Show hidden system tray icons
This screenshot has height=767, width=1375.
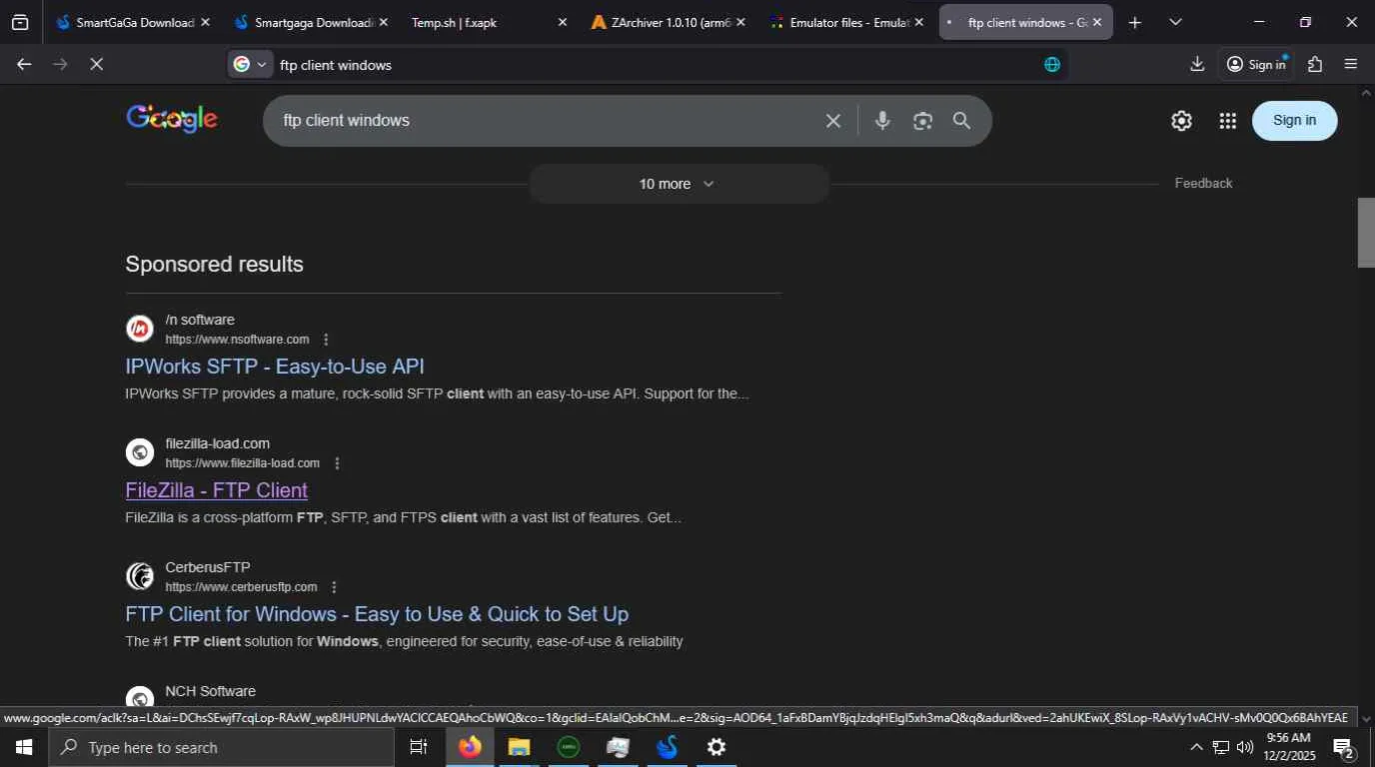[x=1196, y=747]
